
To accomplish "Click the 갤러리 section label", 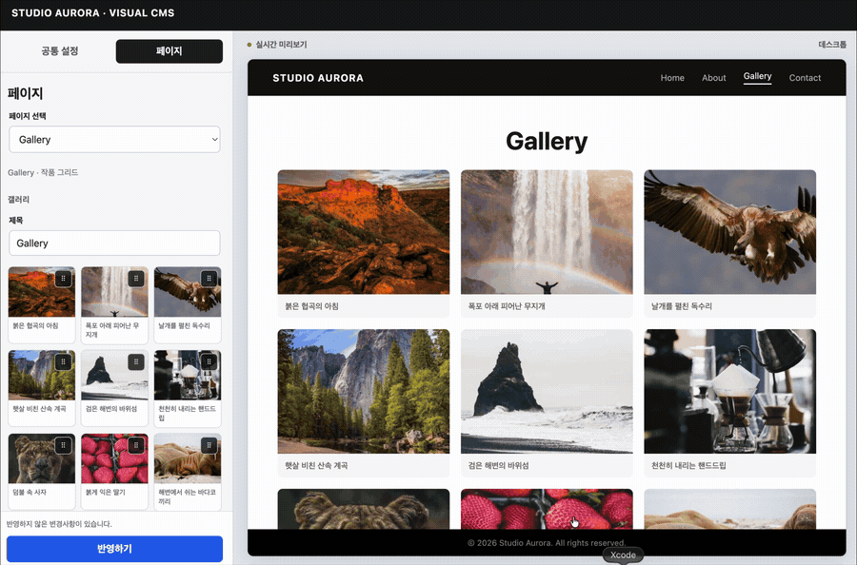I will [19, 200].
